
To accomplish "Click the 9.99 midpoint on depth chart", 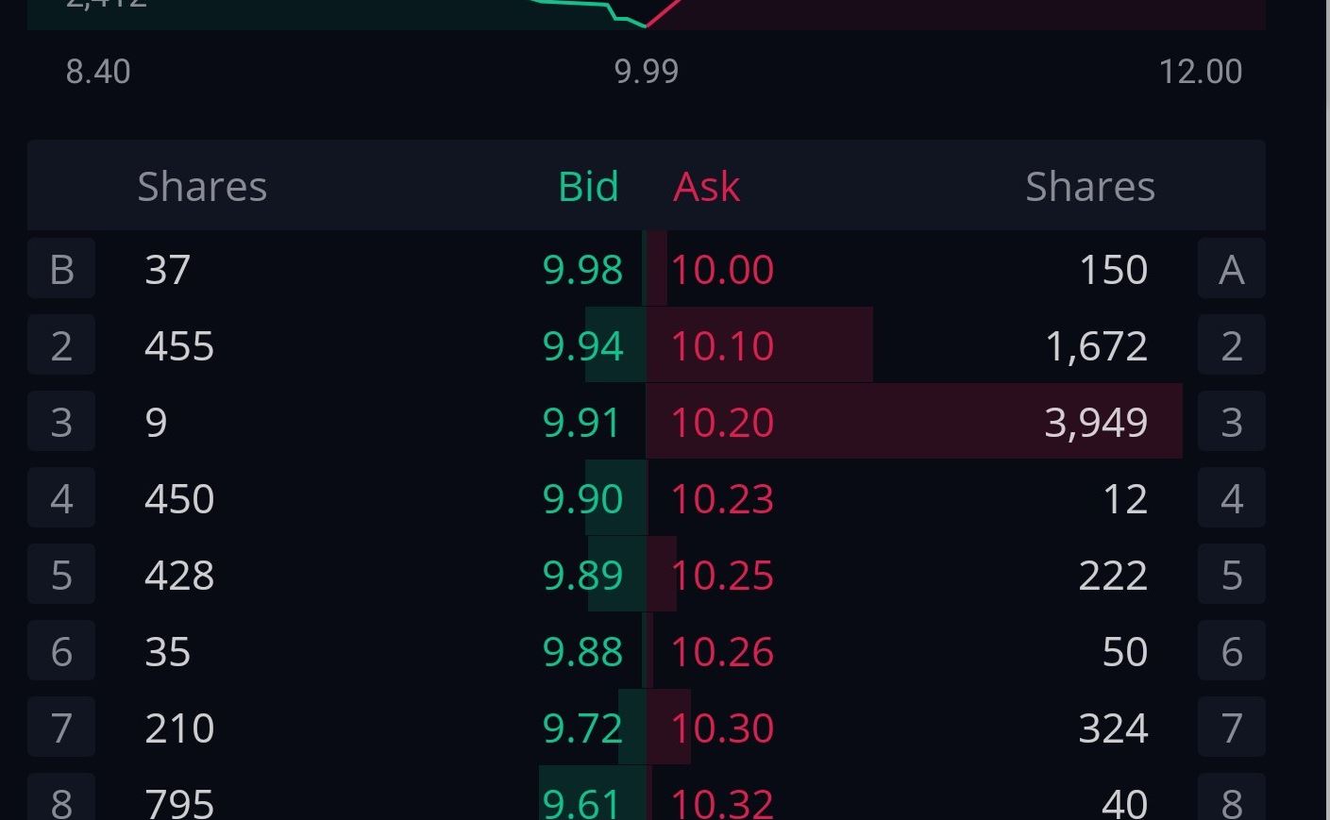I will [647, 72].
